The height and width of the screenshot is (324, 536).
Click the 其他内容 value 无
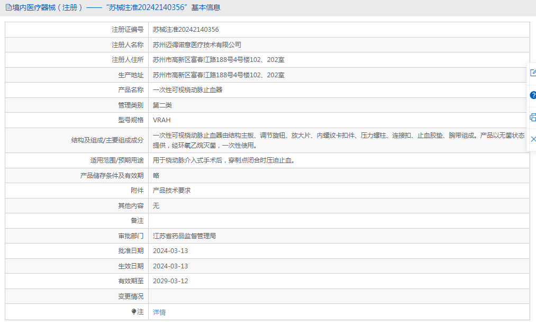click(156, 205)
